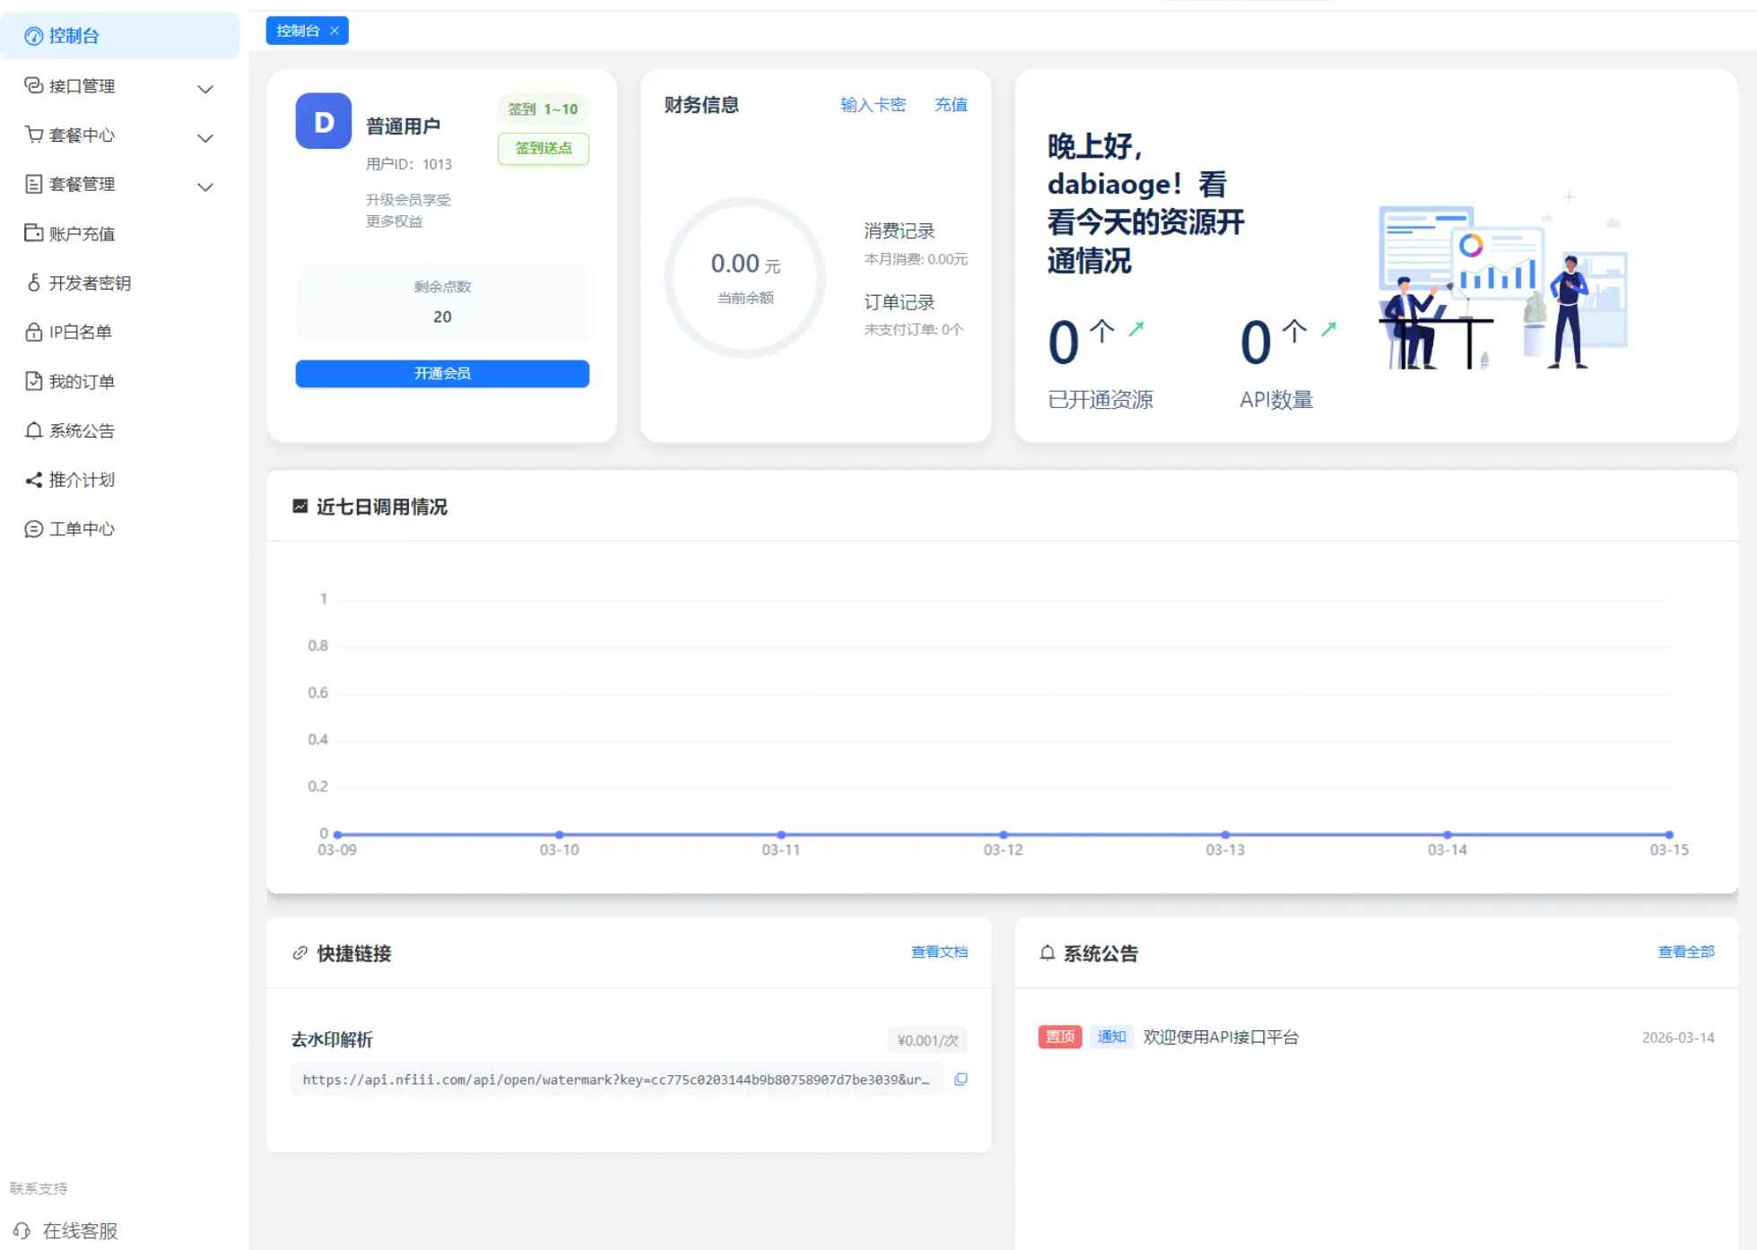This screenshot has width=1757, height=1250.
Task: Copy the watermark API link
Action: (961, 1080)
